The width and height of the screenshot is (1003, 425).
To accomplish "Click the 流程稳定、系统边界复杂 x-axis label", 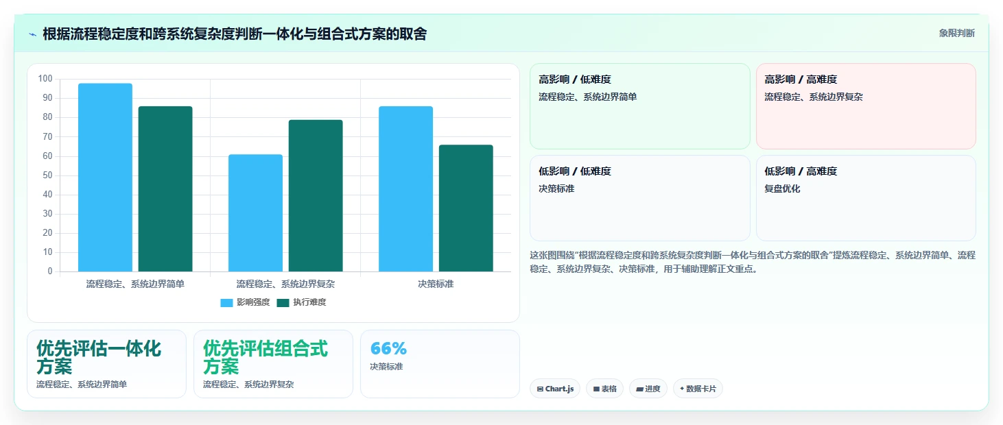I will [x=285, y=284].
